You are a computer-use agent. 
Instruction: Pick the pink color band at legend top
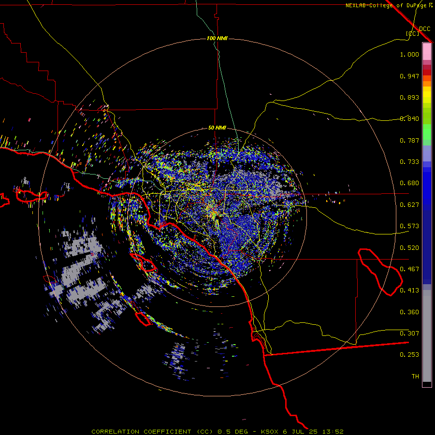pyautogui.click(x=427, y=51)
